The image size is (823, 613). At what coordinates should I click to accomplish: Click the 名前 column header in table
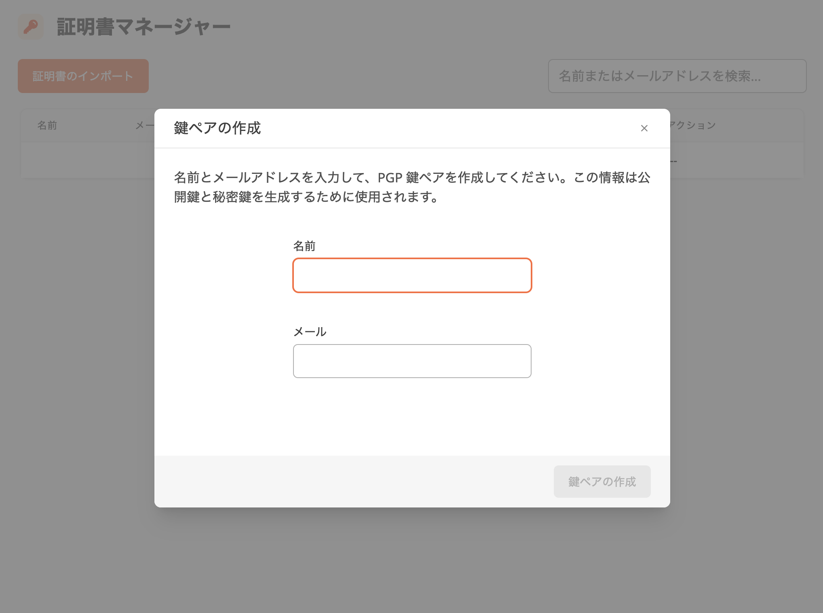(x=47, y=125)
